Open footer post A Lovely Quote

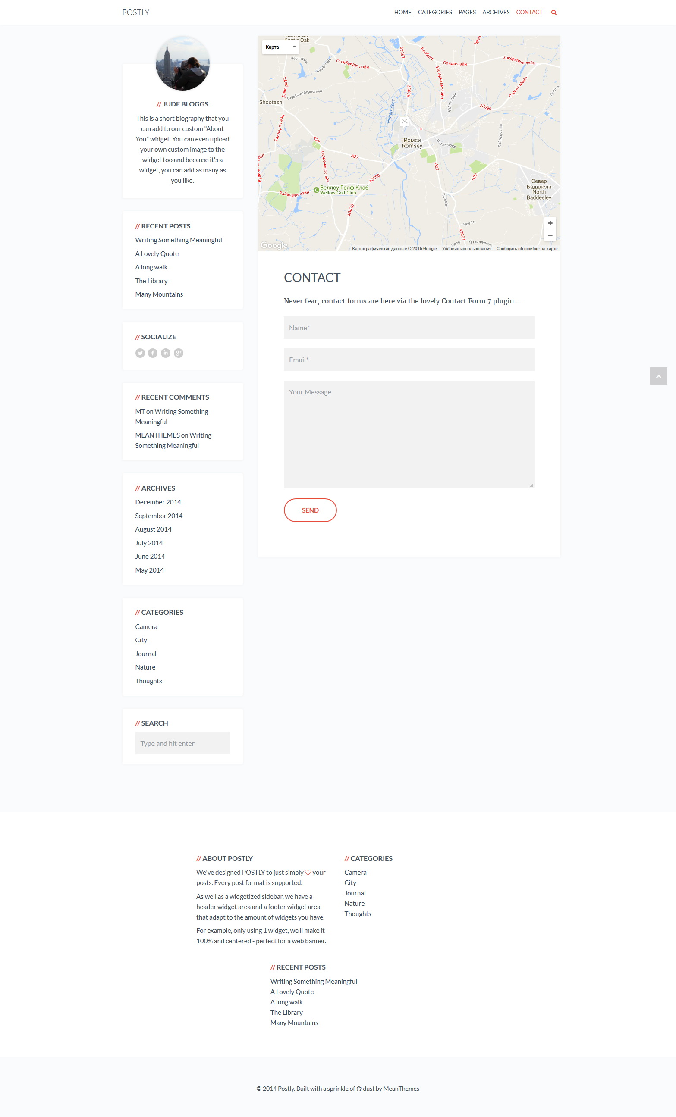292,992
